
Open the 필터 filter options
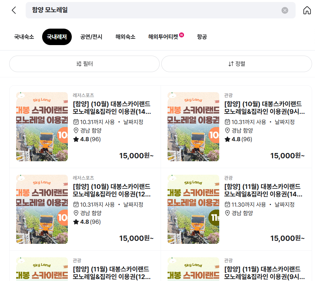tap(84, 64)
